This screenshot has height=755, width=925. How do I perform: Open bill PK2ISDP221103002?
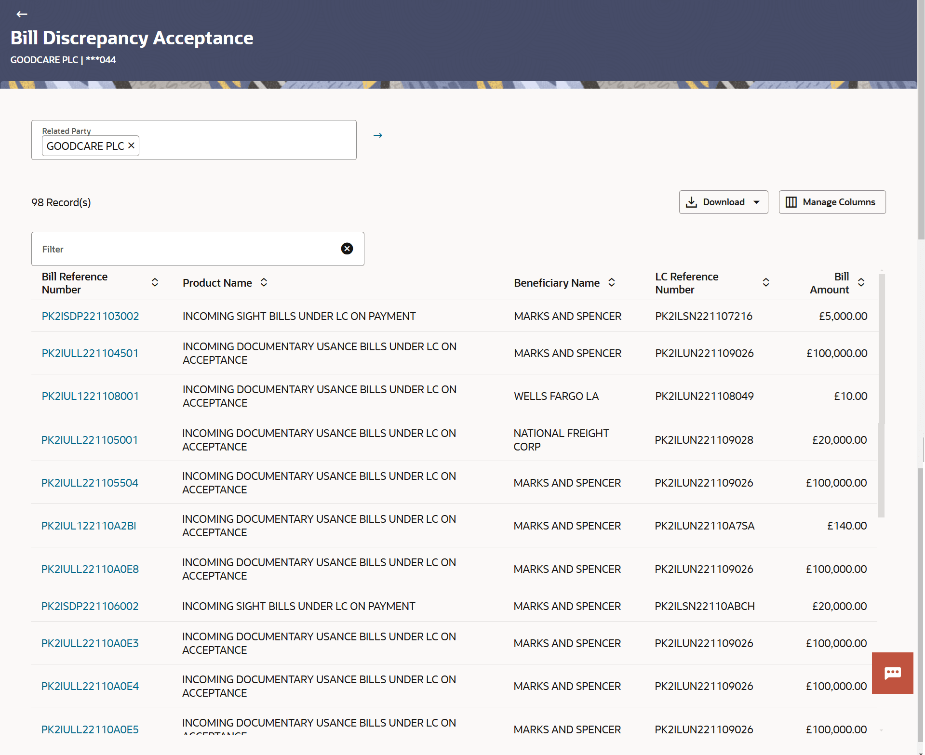click(90, 316)
